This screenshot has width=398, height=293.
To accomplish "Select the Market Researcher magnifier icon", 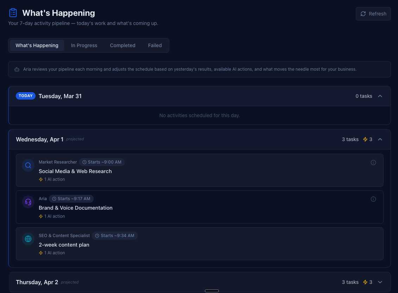I will coord(28,165).
